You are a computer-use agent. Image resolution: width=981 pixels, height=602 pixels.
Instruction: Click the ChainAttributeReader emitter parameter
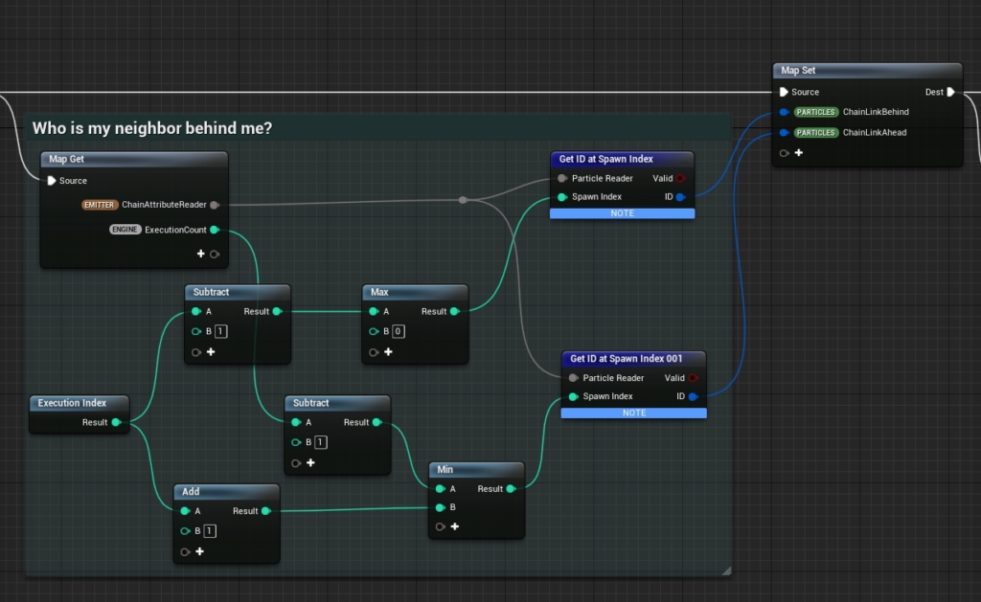[144, 205]
